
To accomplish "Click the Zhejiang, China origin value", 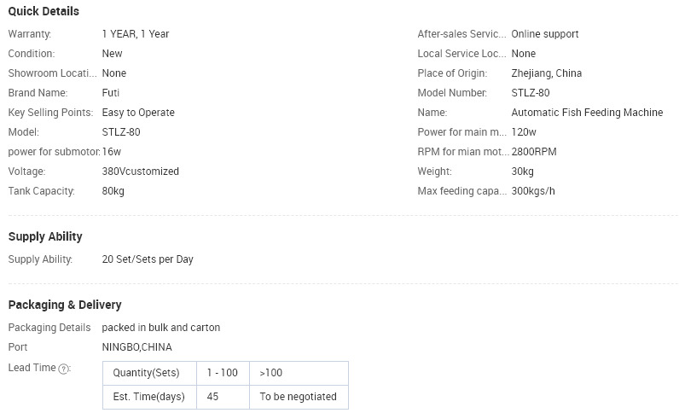I will [x=547, y=73].
